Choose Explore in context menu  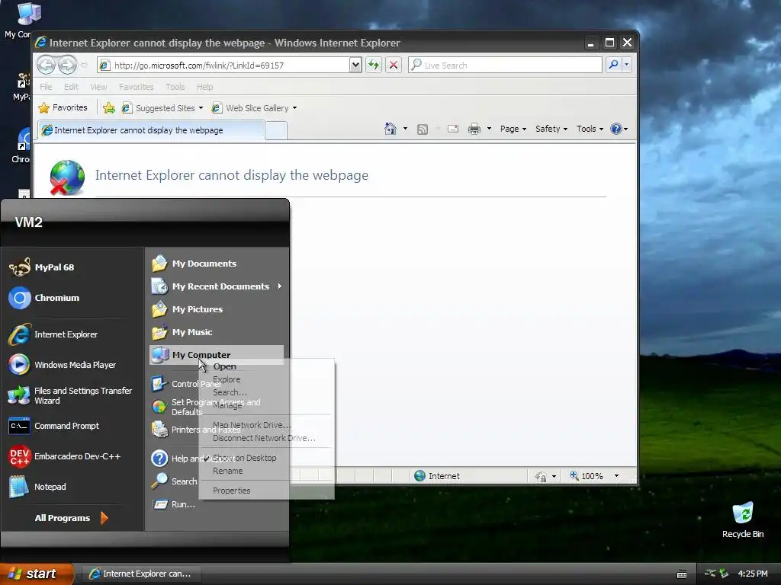click(x=227, y=379)
